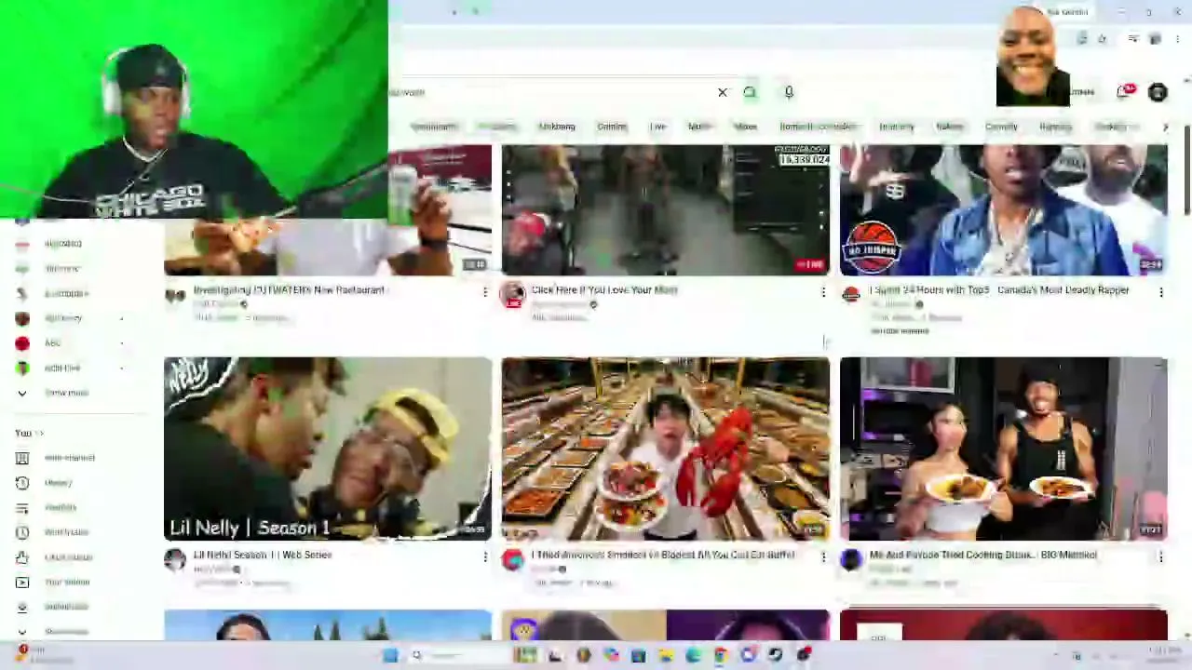This screenshot has width=1192, height=670.
Task: Open options for 'Tried Cooking Steak' video
Action: point(1161,556)
